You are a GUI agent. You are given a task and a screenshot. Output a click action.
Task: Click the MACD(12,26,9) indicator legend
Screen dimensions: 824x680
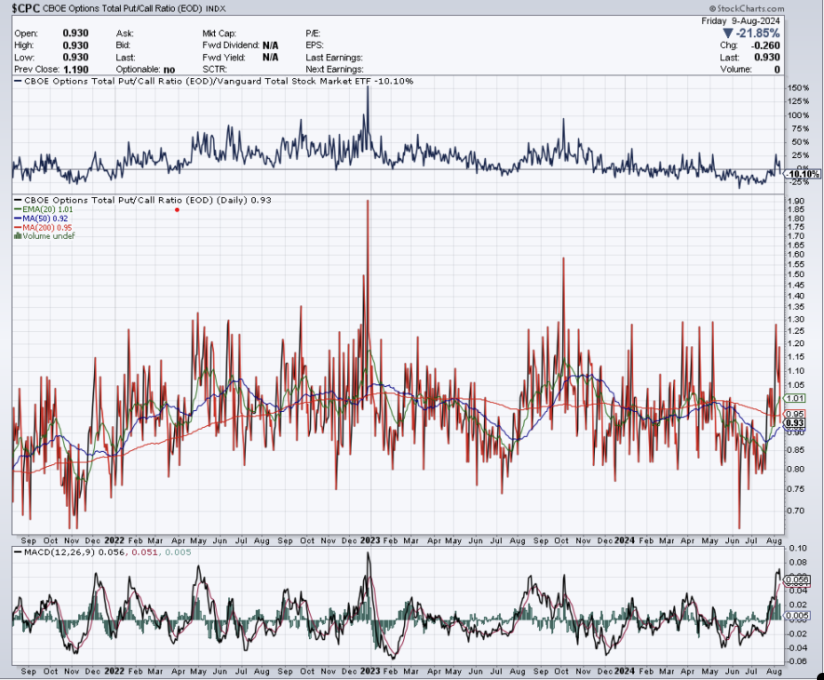click(102, 552)
